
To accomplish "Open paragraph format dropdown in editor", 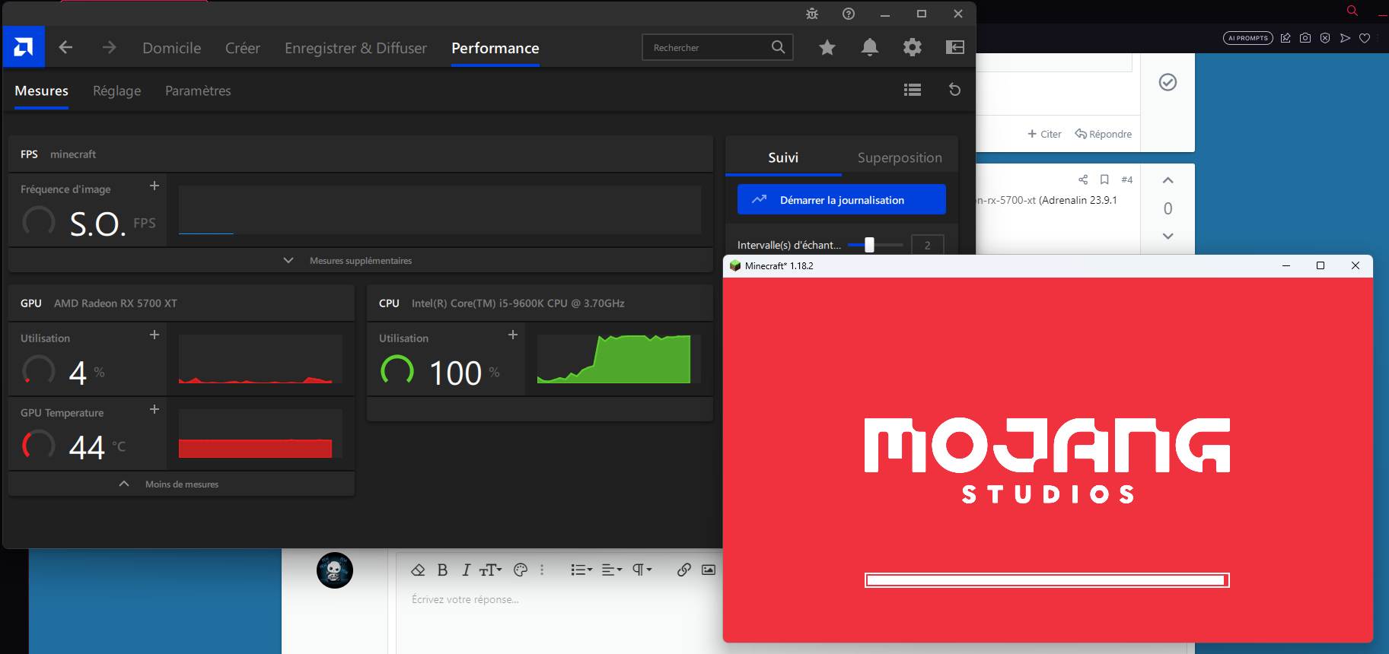I will point(642,570).
